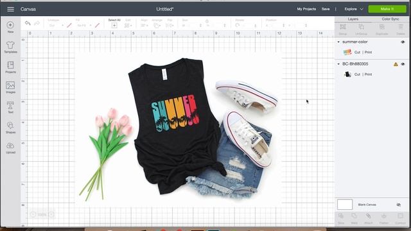The width and height of the screenshot is (411, 231).
Task: Open the Align dropdown
Action: [144, 26]
